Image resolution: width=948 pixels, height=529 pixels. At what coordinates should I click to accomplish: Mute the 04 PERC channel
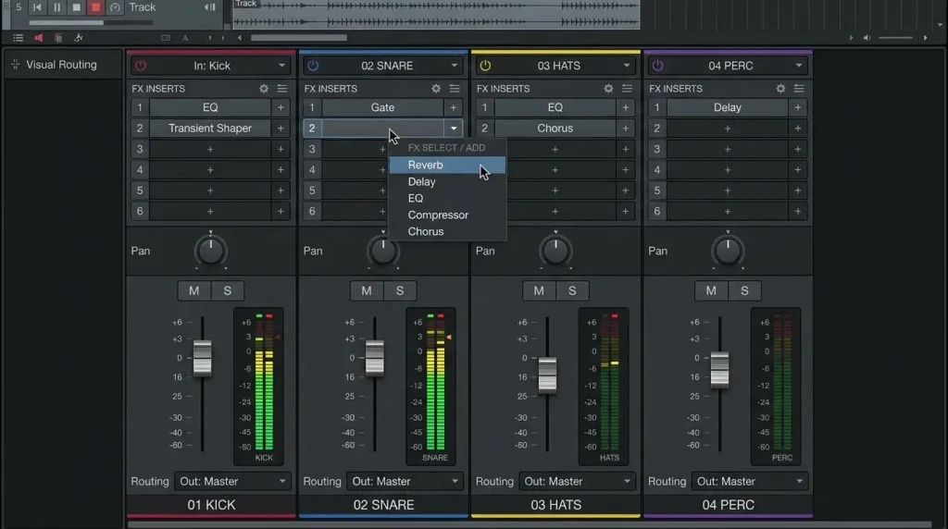pos(711,291)
